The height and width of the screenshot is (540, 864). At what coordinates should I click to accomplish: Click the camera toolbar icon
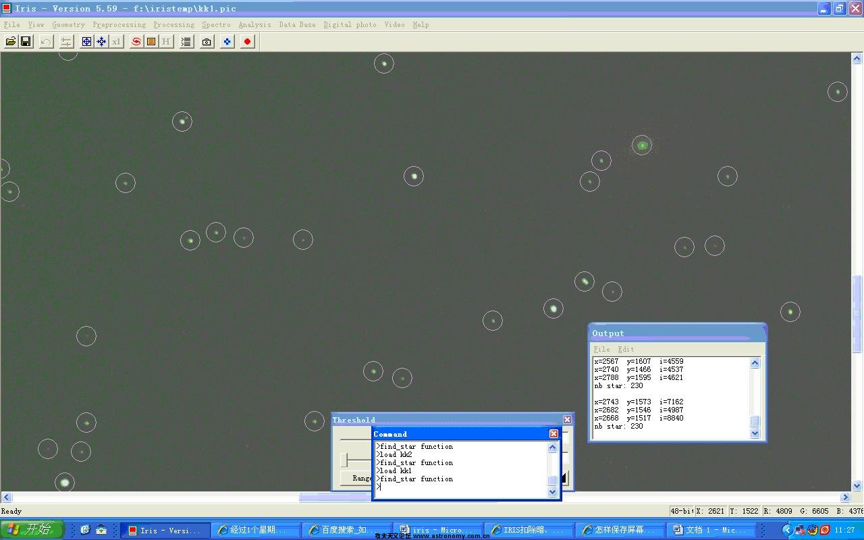tap(207, 42)
